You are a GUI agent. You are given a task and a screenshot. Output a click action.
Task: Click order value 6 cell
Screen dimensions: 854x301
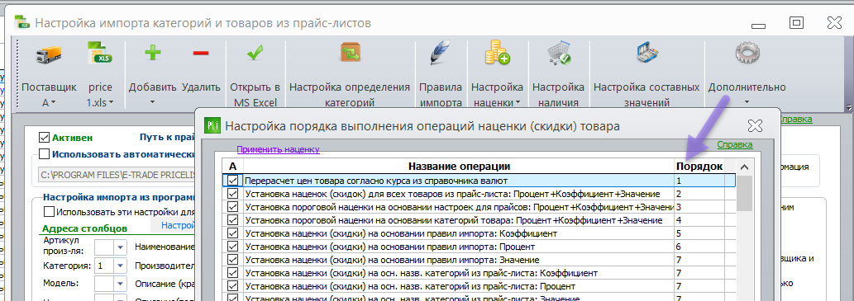point(699,247)
